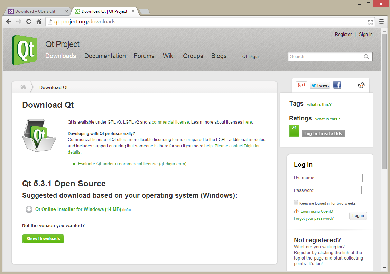The height and width of the screenshot is (274, 390).
Task: Bookmark this page with the star icon
Action: (x=370, y=22)
